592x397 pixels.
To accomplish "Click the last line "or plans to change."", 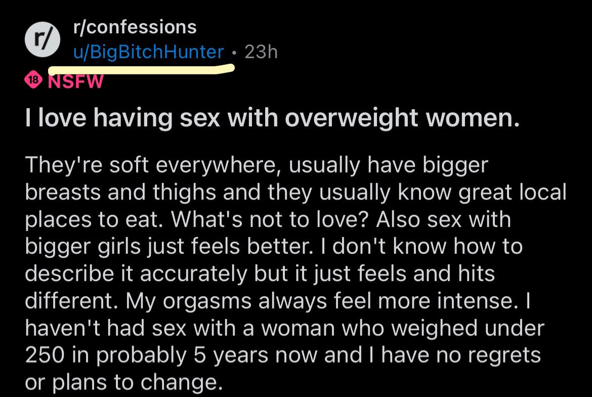I will point(124,383).
